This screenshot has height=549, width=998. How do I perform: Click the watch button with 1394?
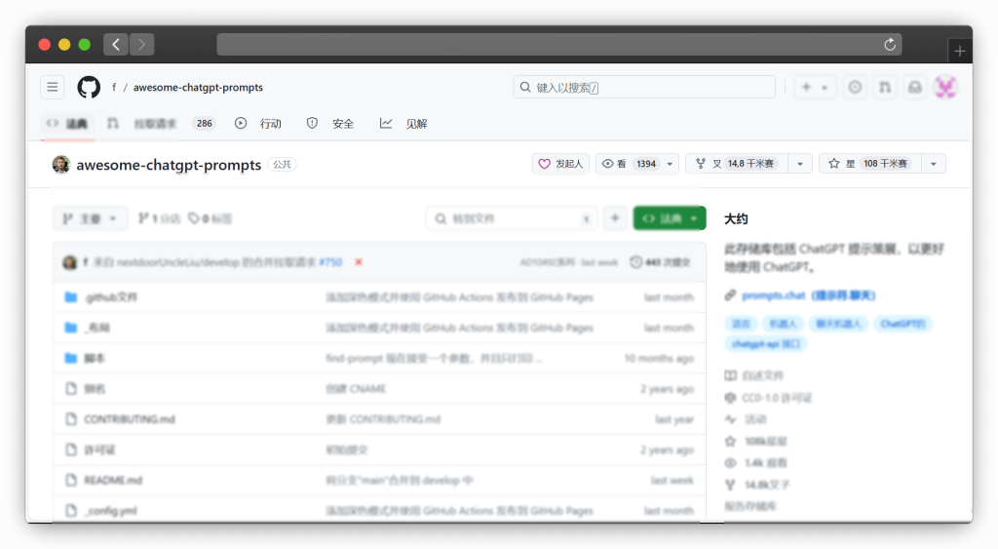(629, 164)
